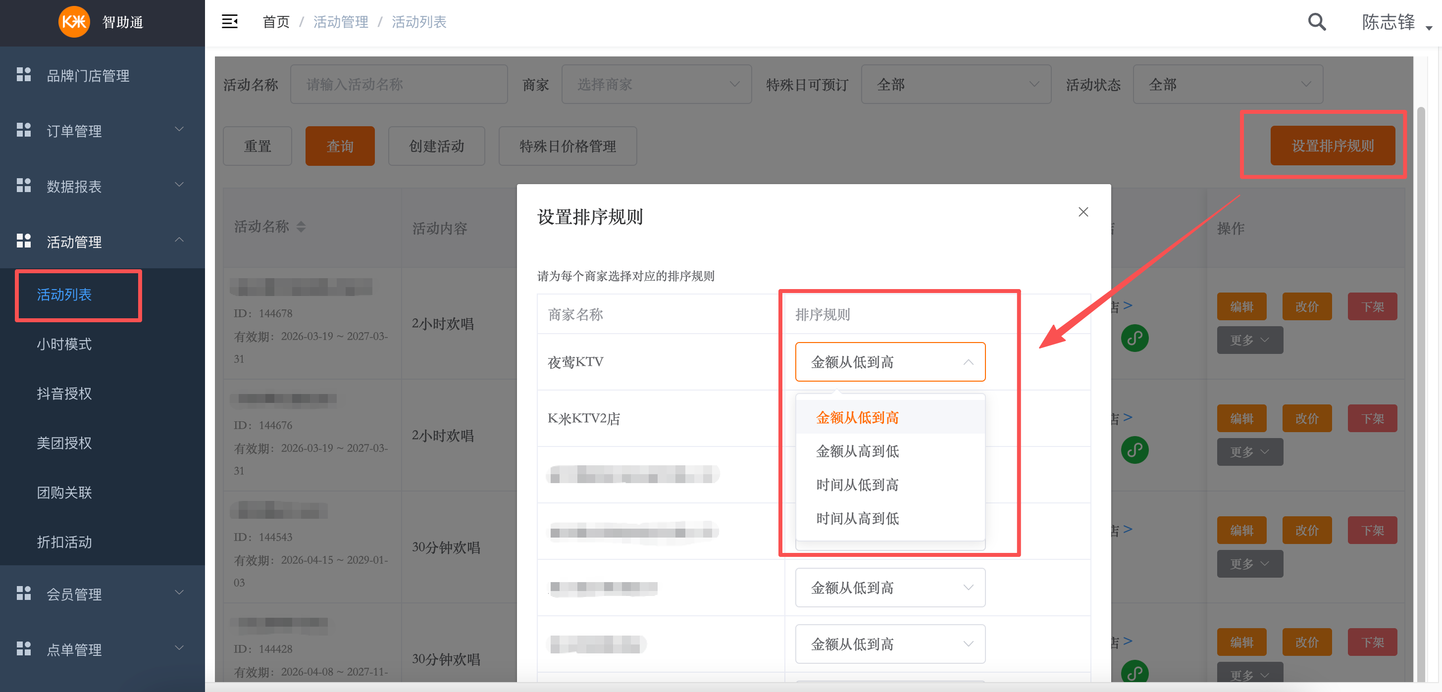Screen dimensions: 1442x692
Task: Collapse 夜莺KTV sort rule dropdown
Action: click(890, 362)
